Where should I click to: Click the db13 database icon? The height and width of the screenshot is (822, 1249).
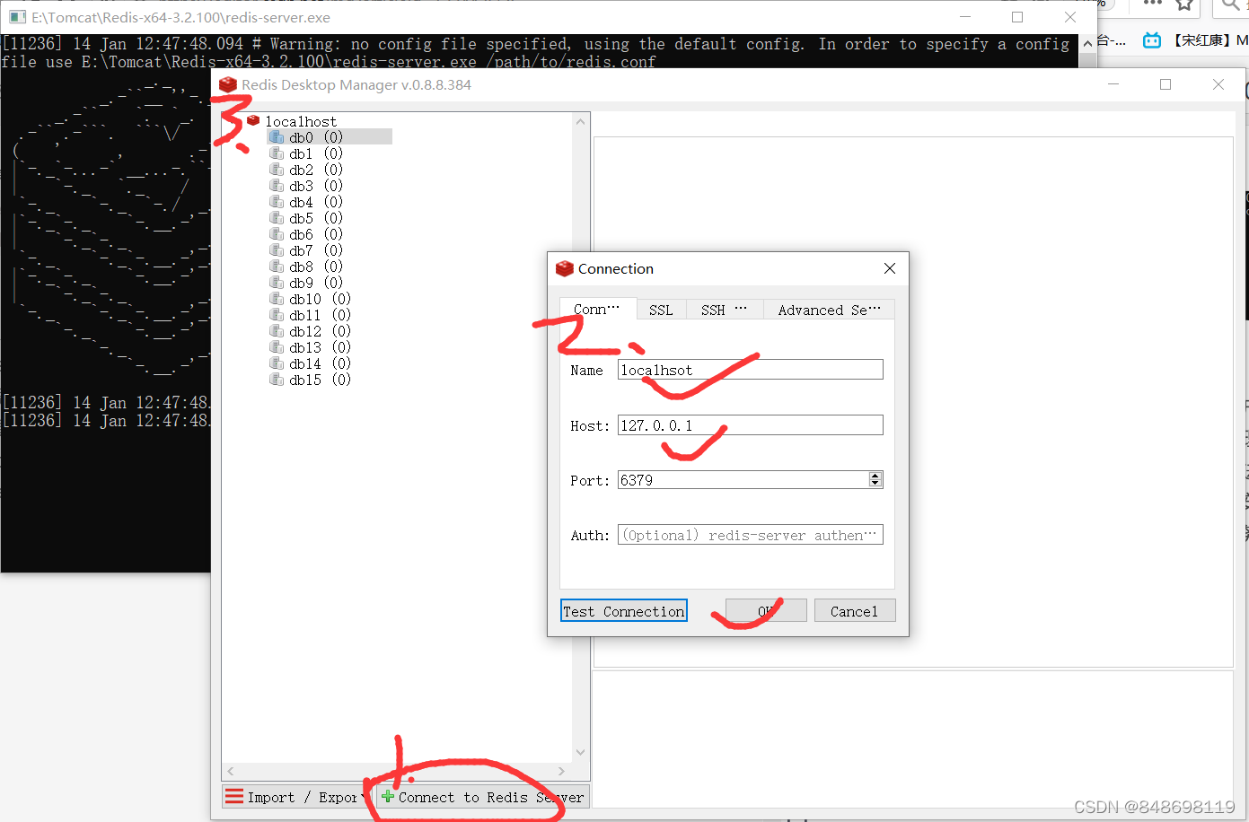277,347
